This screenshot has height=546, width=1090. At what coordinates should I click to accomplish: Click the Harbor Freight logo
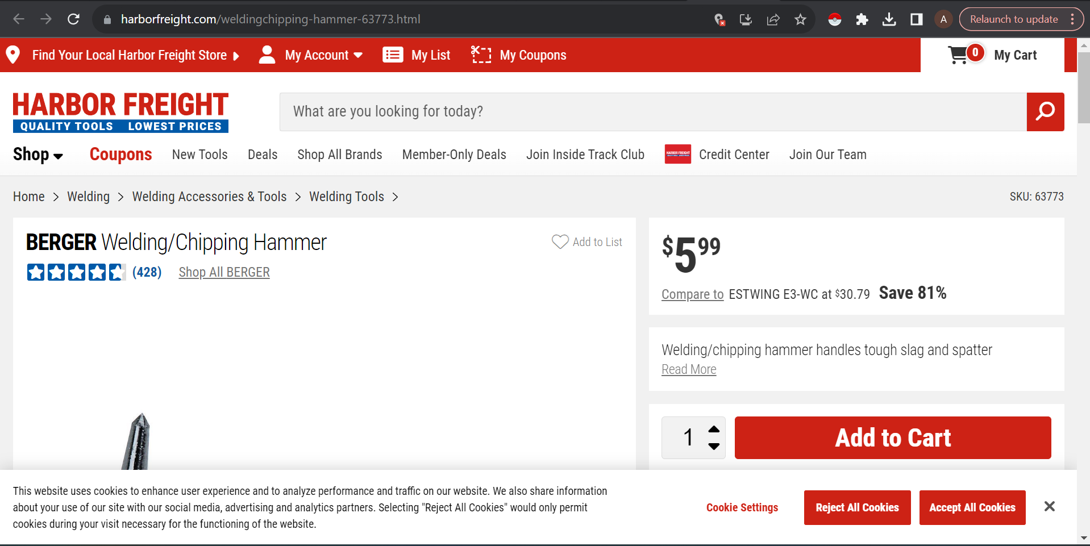click(x=120, y=112)
